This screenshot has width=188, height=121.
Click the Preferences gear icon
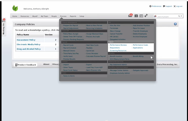150,6
